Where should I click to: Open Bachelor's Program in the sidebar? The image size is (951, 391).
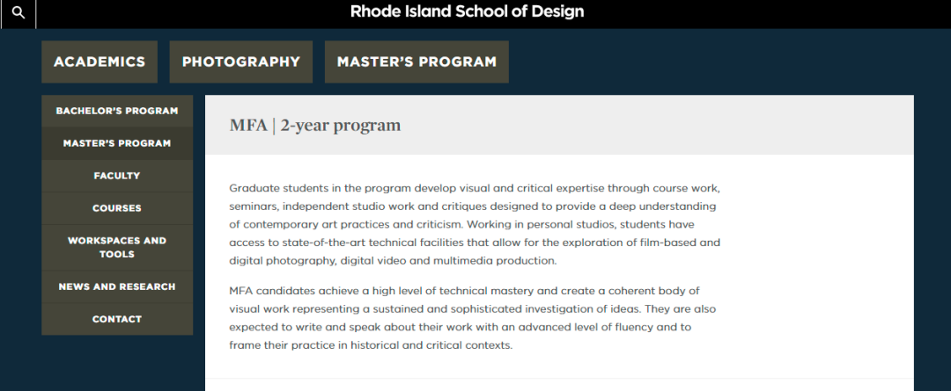(117, 112)
